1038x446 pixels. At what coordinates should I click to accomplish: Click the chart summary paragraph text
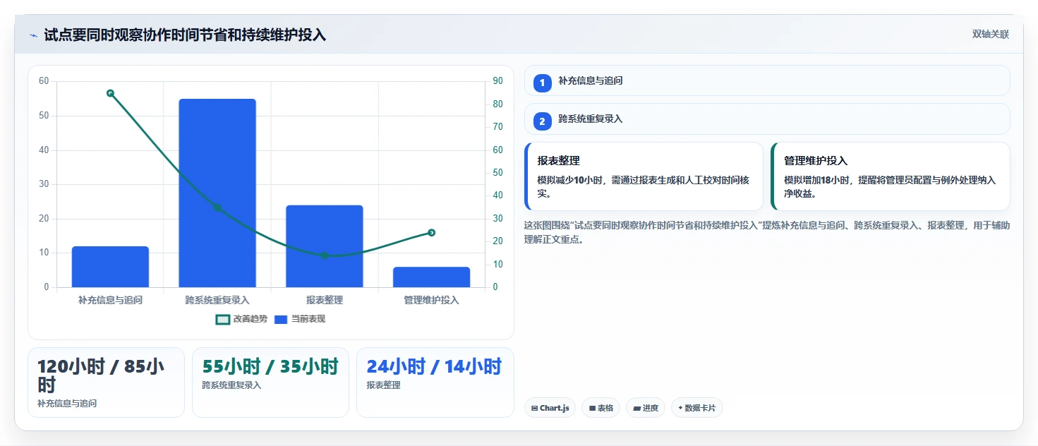[x=767, y=232]
